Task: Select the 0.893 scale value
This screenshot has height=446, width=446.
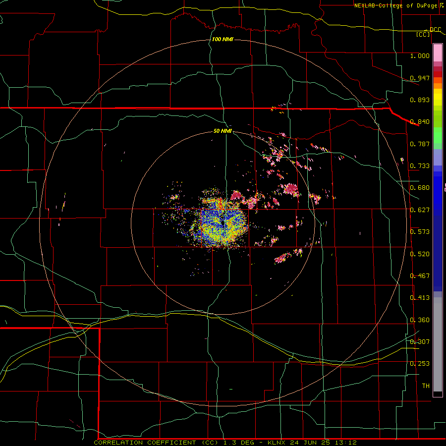Action: click(x=420, y=100)
